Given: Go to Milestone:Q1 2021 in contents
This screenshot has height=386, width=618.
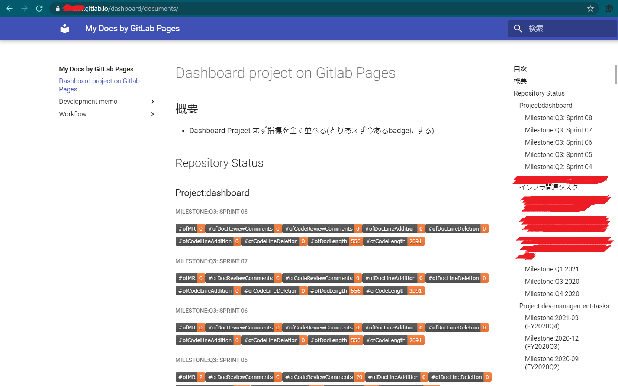Looking at the screenshot, I should click(552, 269).
